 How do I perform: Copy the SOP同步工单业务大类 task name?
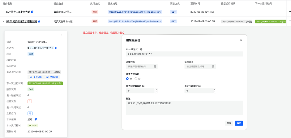click(x=32, y=12)
